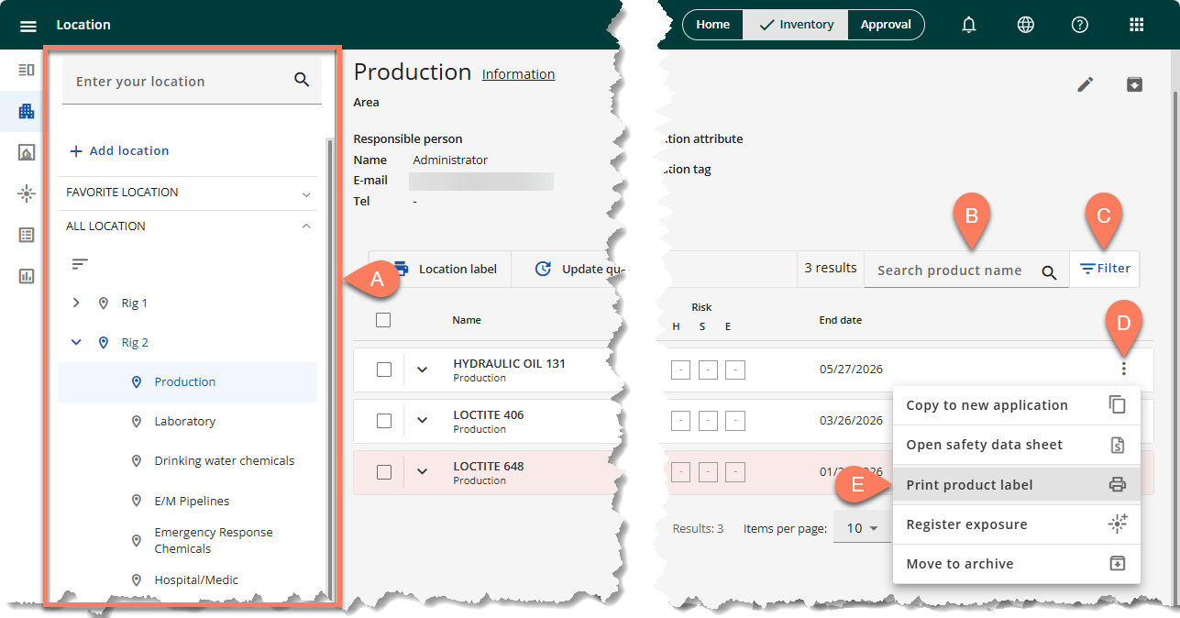
Task: Open the apps grid icon
Action: 1136,26
